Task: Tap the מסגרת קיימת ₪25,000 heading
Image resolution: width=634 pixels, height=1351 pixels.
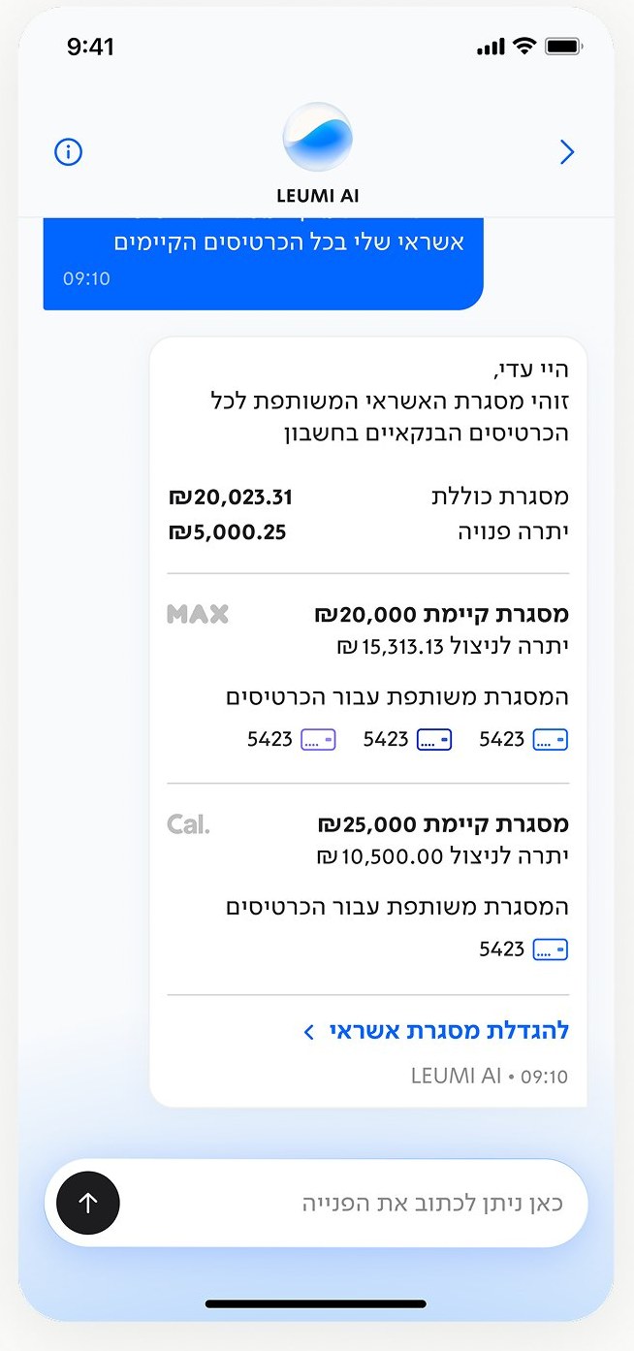Action: tap(443, 824)
